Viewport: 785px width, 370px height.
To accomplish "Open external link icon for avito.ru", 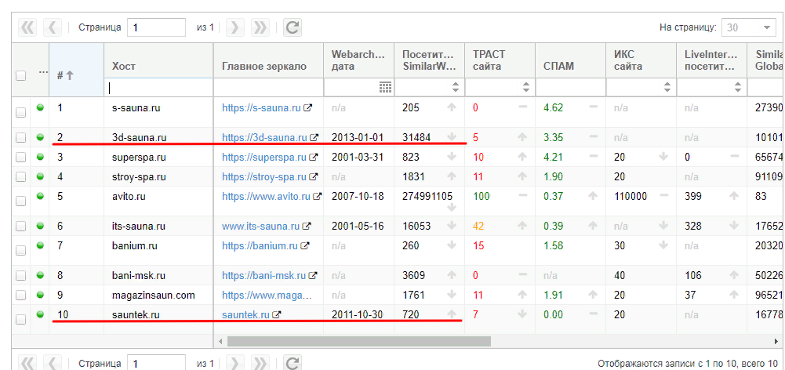I will [317, 196].
